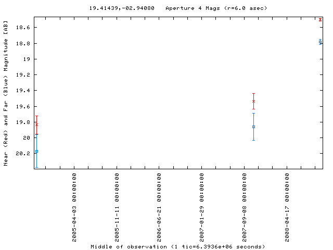
Task: Click y-axis tick label 19.2
Action: [x=23, y=75]
